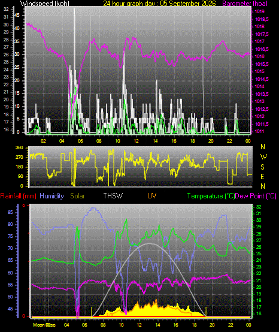The height and width of the screenshot is (332, 279).
Task: Click the Rainfall (mm) legend label
Action: [x=18, y=196]
